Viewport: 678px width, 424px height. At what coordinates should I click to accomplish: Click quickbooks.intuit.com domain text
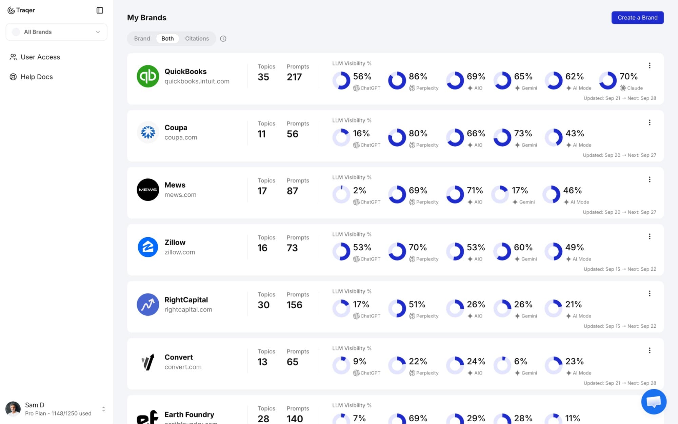(197, 81)
